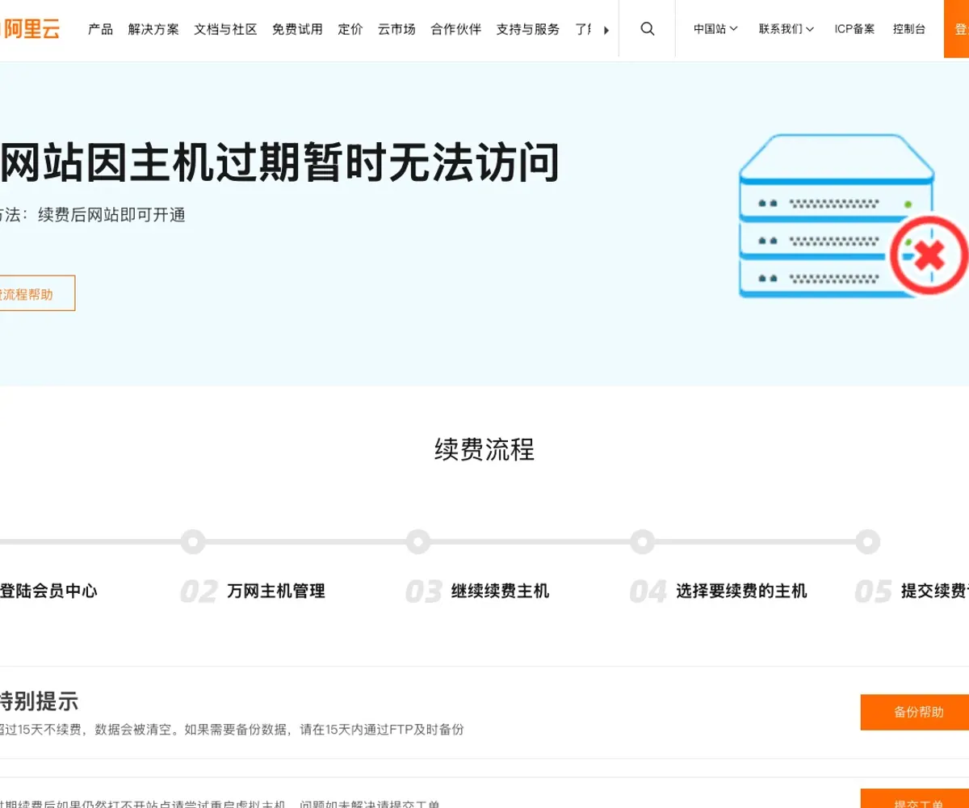
Task: Click the orange login button
Action: pyautogui.click(x=957, y=29)
